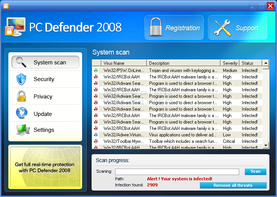Click the Scaning progress bar

(x=177, y=172)
